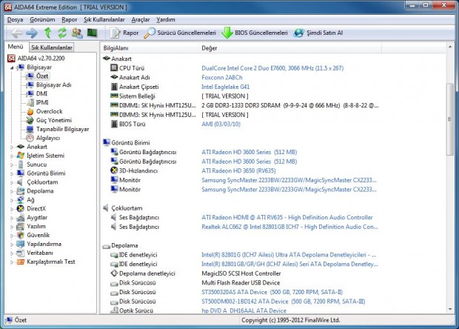Open the Araçlar menu
The image size is (459, 329).
tap(141, 19)
